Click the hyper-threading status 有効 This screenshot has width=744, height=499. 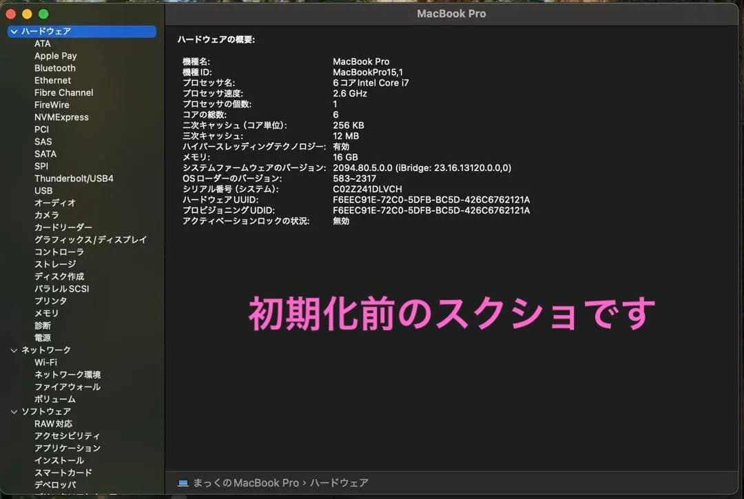[341, 147]
